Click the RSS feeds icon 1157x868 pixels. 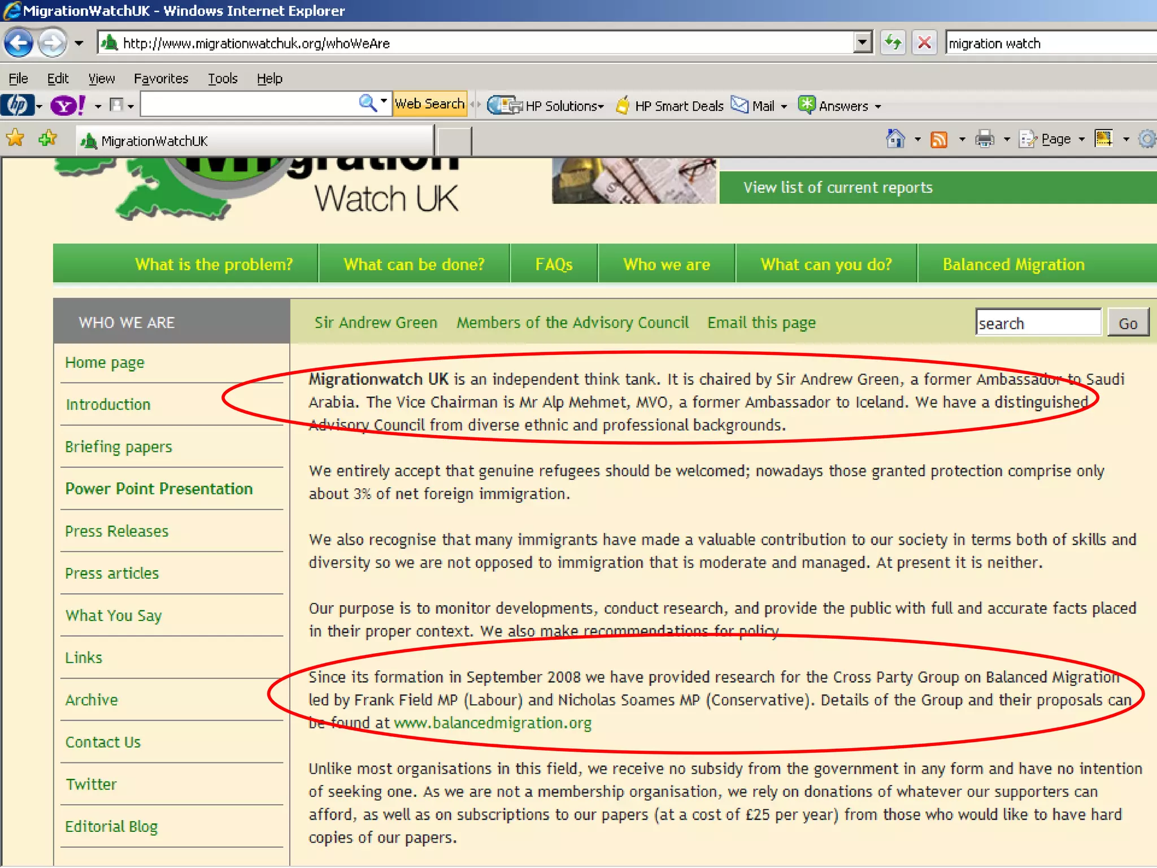(x=939, y=139)
